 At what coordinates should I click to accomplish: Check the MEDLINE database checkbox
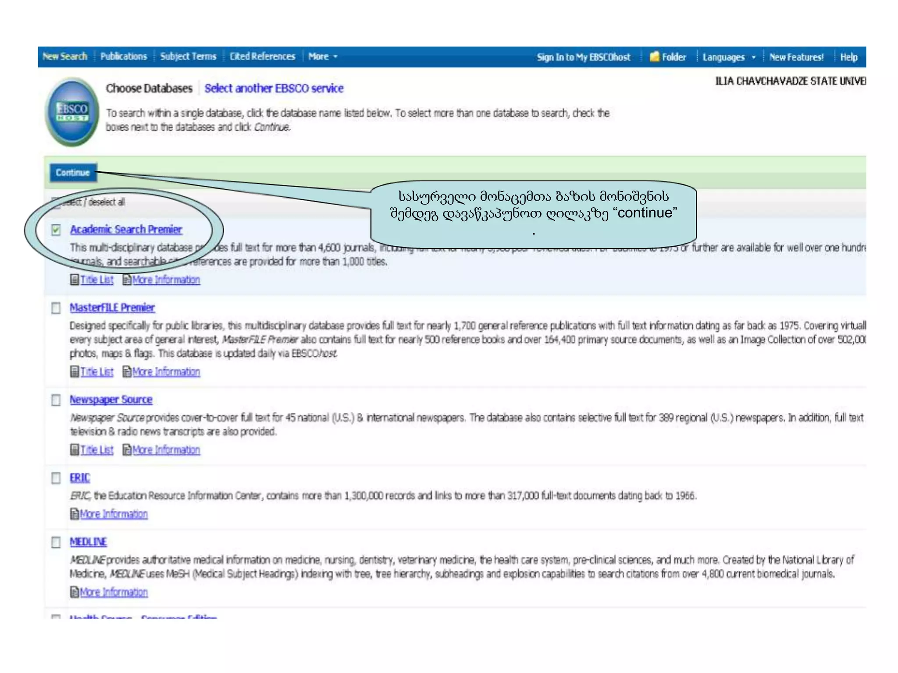[x=56, y=542]
